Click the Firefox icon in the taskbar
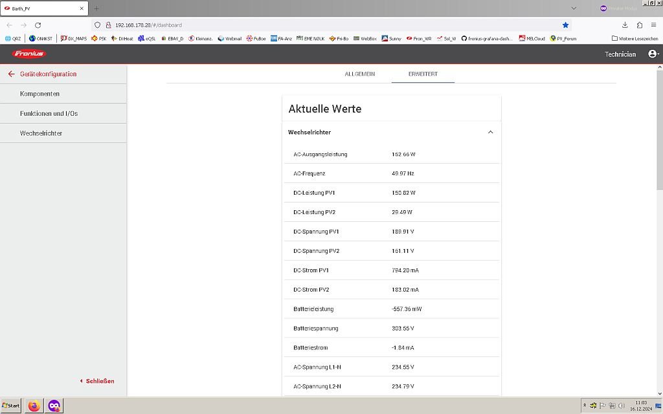Image resolution: width=663 pixels, height=414 pixels. pyautogui.click(x=34, y=406)
